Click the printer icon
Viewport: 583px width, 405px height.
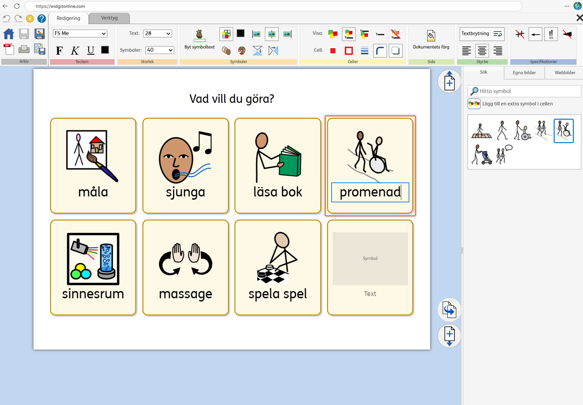[24, 49]
